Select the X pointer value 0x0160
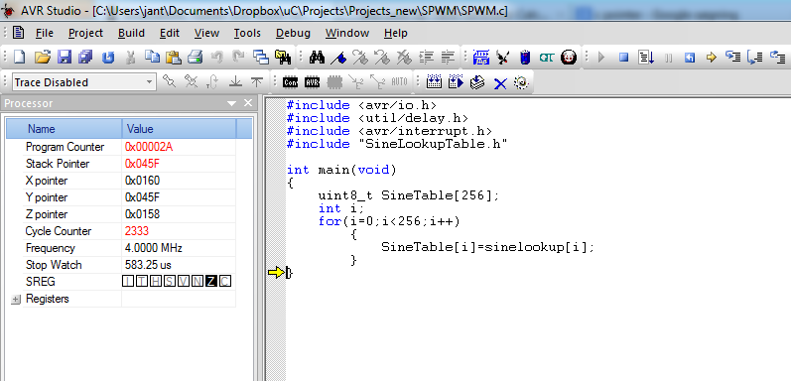The height and width of the screenshot is (381, 791). coord(142,181)
